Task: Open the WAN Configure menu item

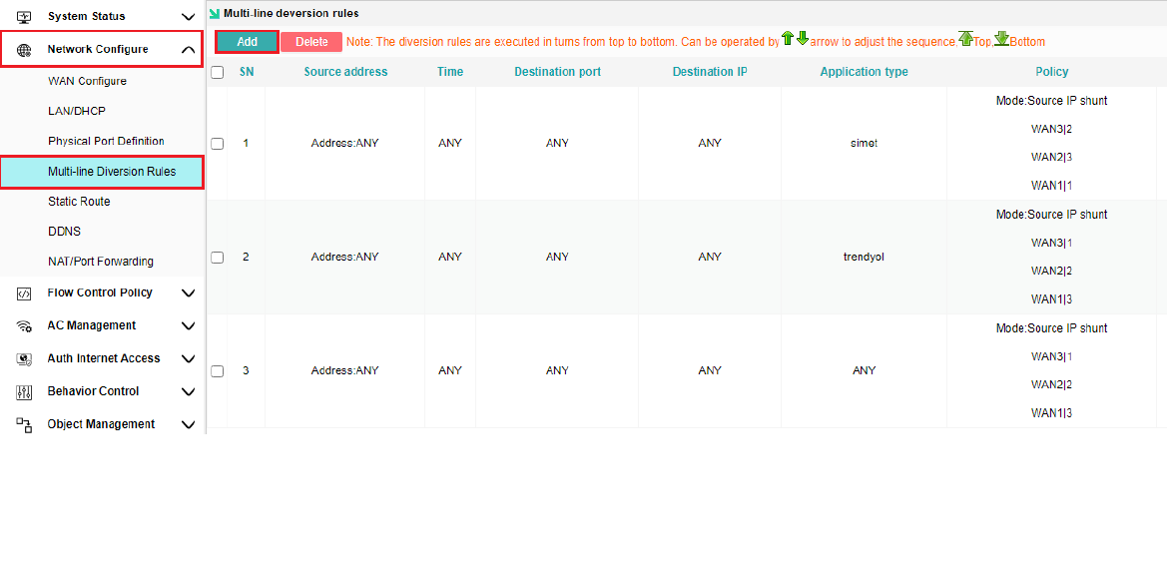Action: (87, 81)
